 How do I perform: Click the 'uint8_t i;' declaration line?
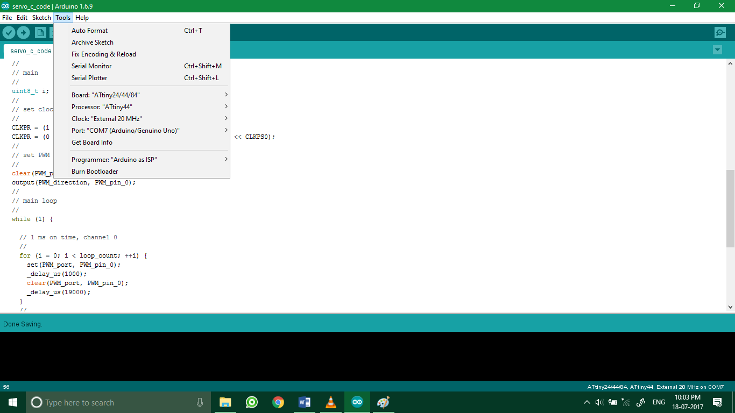(30, 91)
